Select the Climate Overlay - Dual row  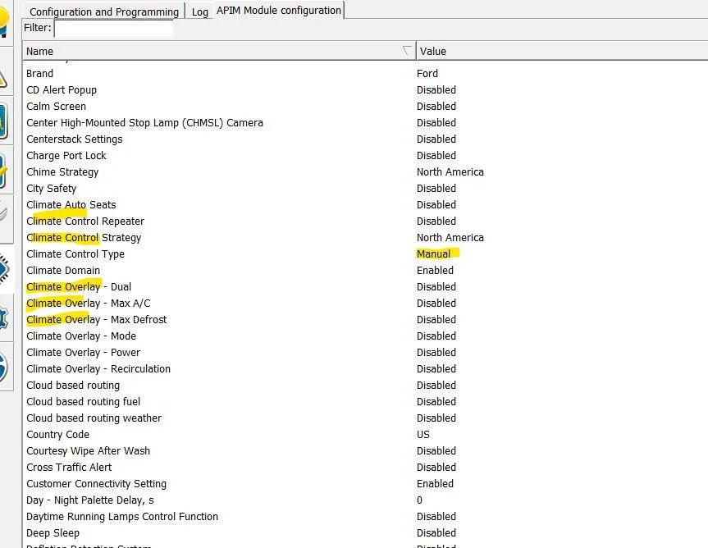tap(365, 287)
